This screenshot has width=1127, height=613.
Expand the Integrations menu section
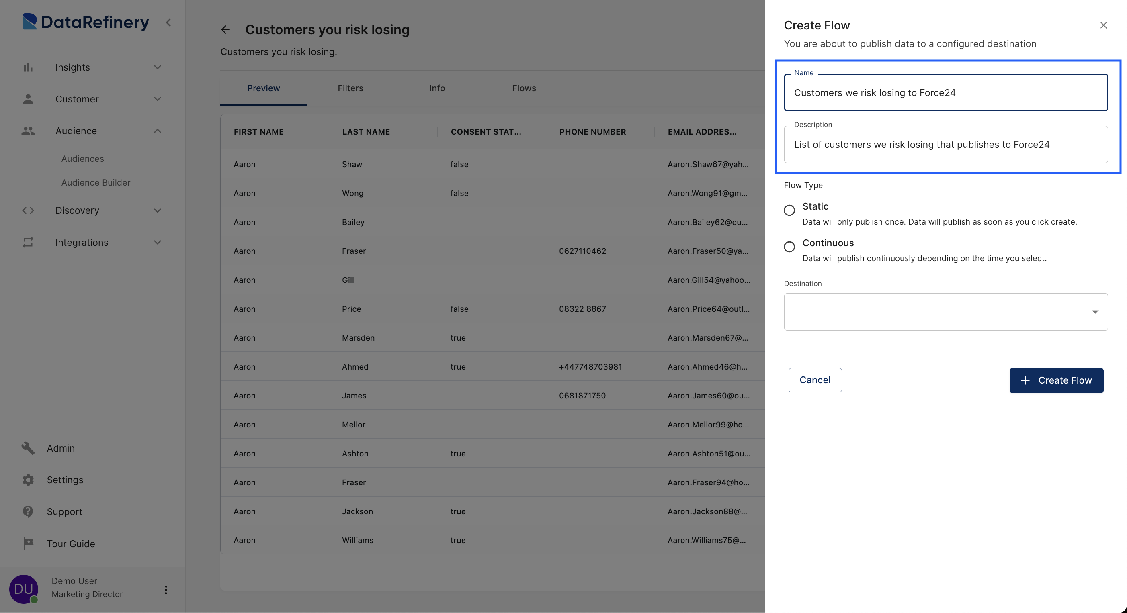coord(158,242)
